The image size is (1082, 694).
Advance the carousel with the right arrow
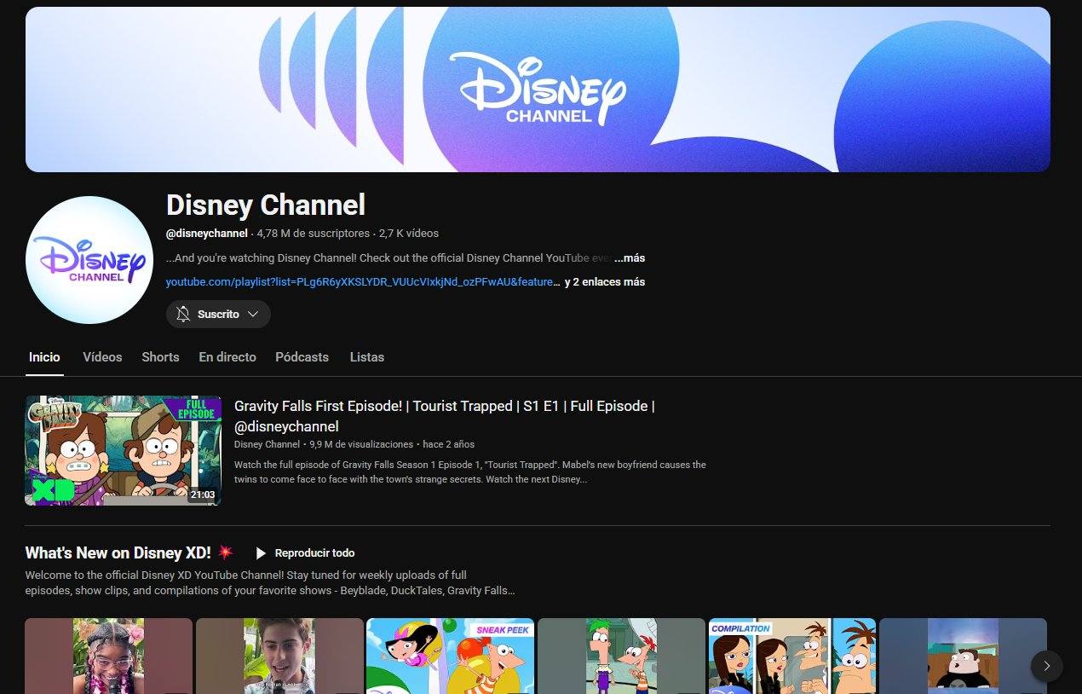point(1047,666)
